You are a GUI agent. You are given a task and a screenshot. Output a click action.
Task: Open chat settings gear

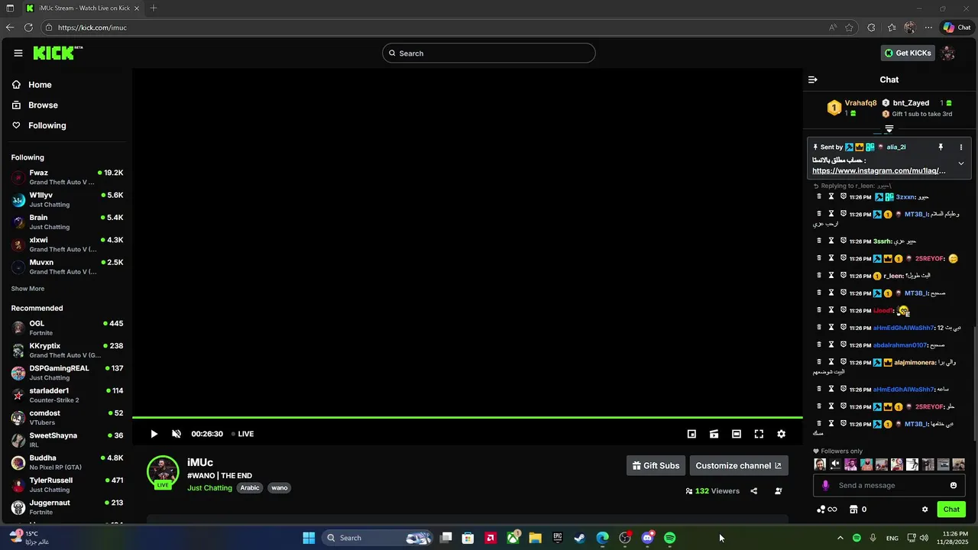click(925, 510)
